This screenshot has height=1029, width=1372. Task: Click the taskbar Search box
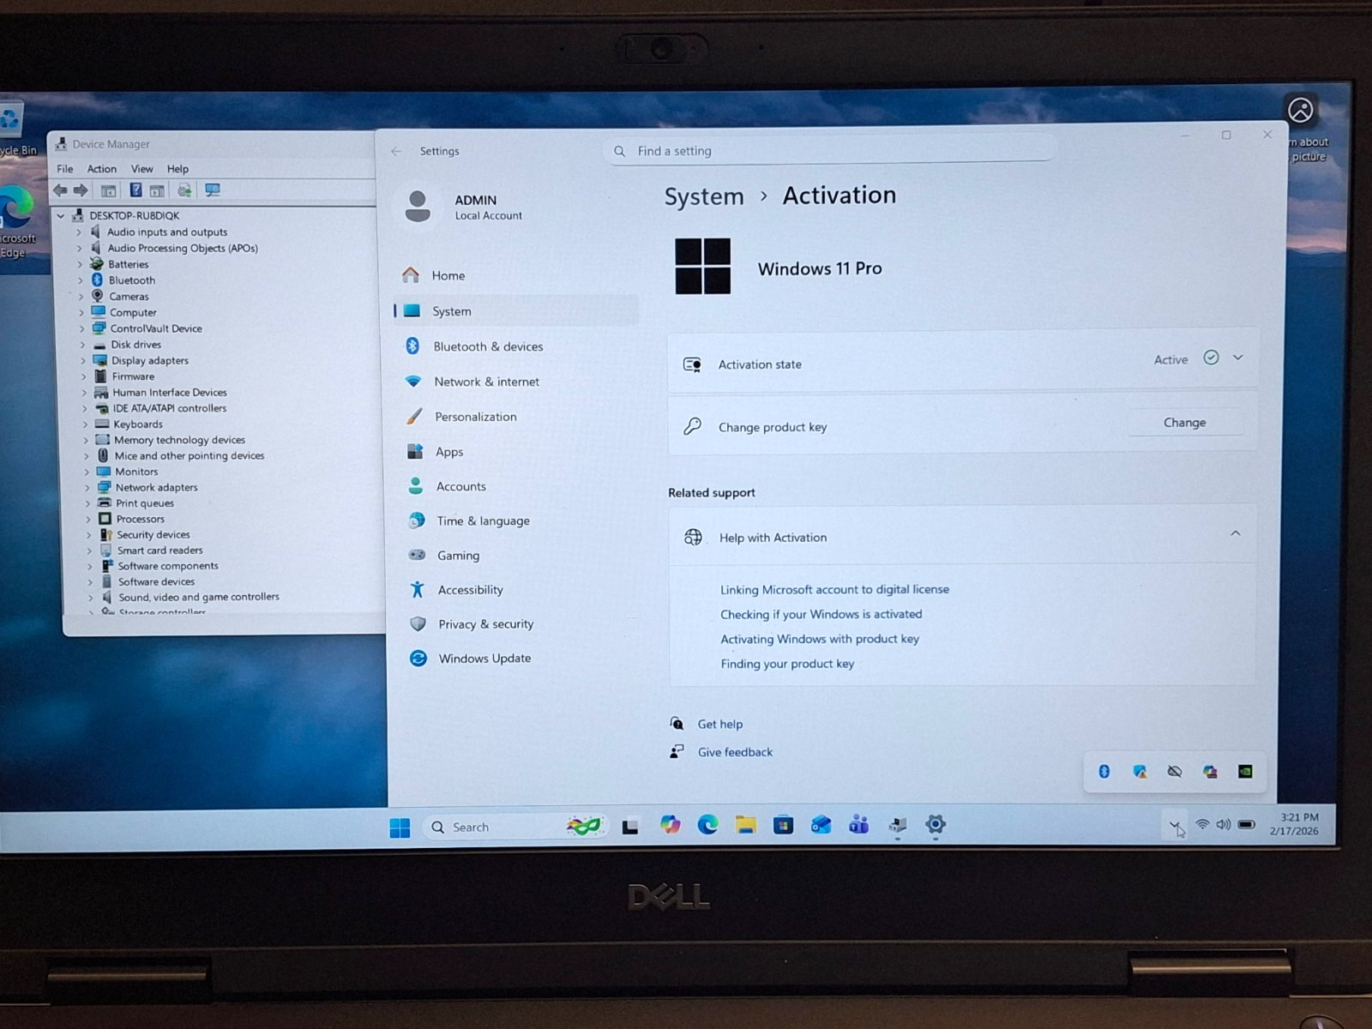(x=515, y=827)
